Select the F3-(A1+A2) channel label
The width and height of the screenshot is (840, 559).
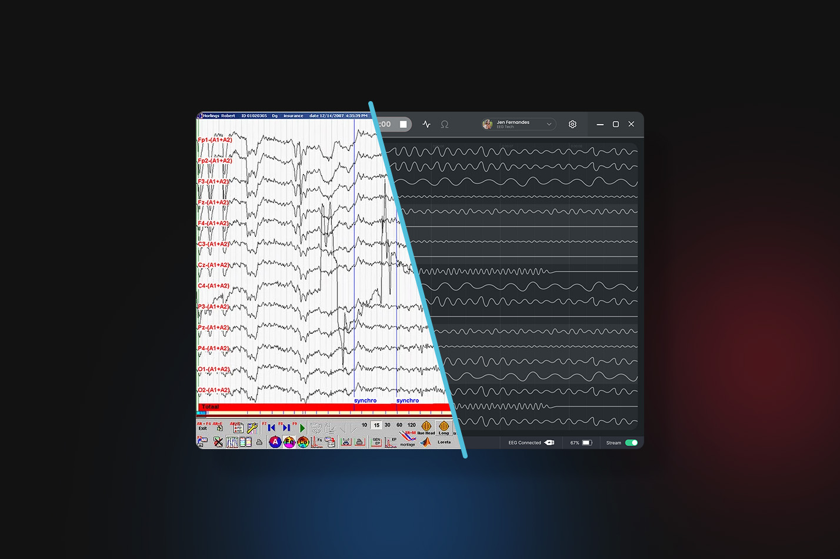point(215,182)
